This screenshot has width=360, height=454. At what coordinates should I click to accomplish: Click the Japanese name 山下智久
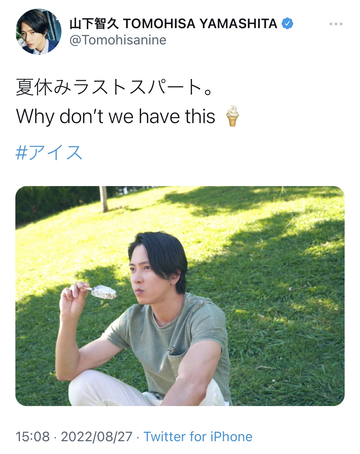click(94, 24)
